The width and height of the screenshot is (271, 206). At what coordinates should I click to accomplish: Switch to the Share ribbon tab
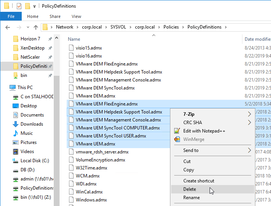point(55,16)
